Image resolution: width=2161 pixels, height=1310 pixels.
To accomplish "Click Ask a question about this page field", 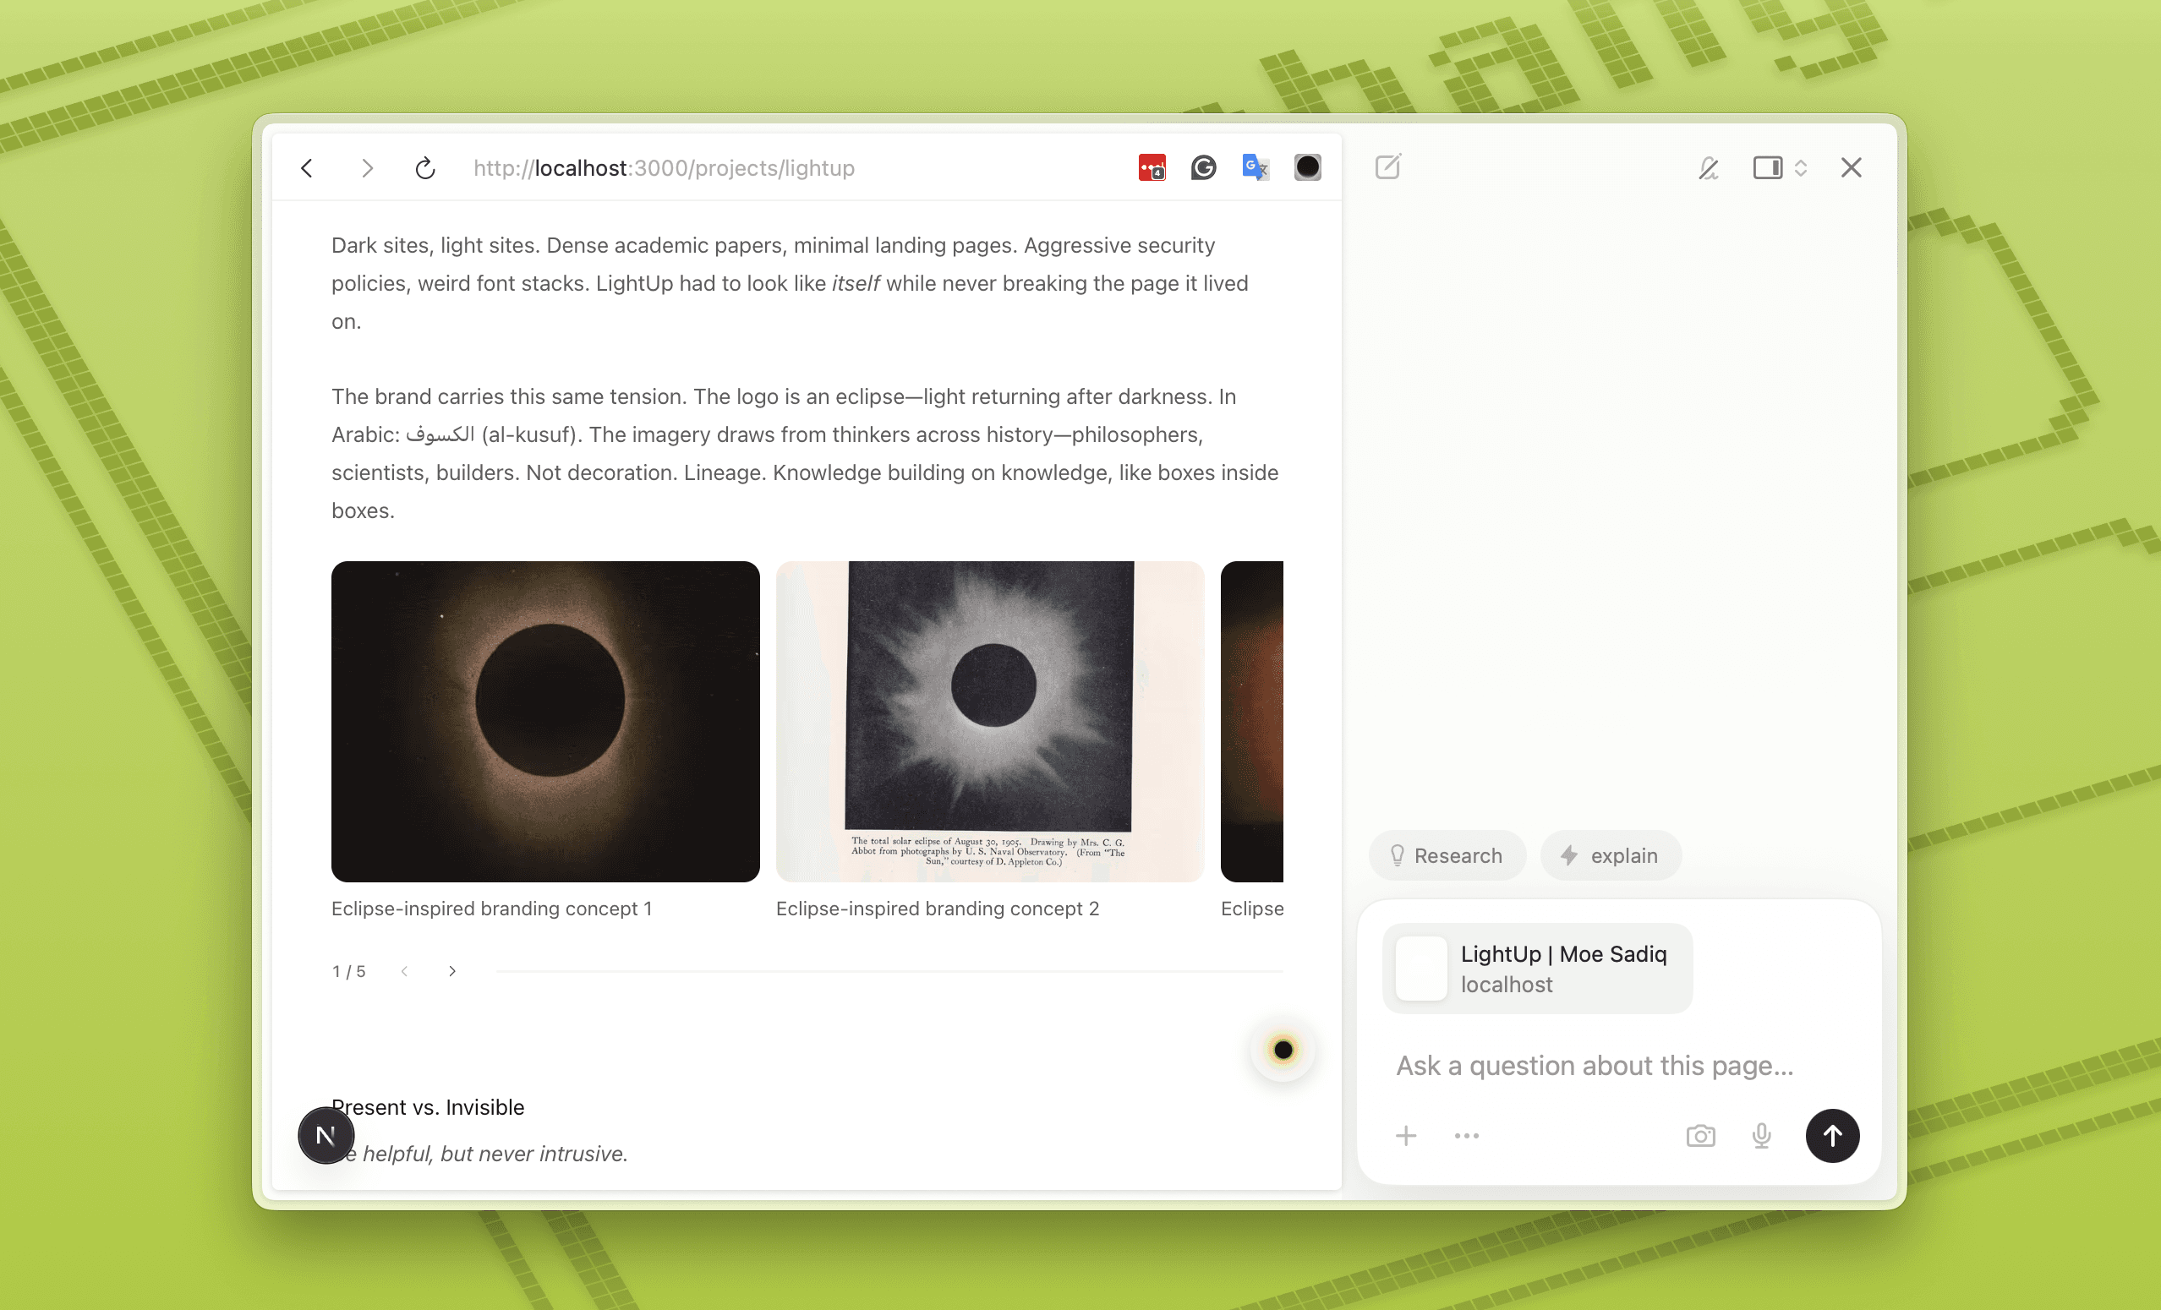I will tap(1594, 1065).
